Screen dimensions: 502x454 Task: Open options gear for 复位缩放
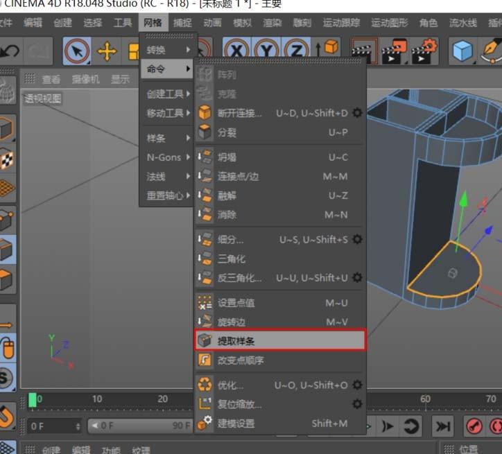click(x=357, y=404)
